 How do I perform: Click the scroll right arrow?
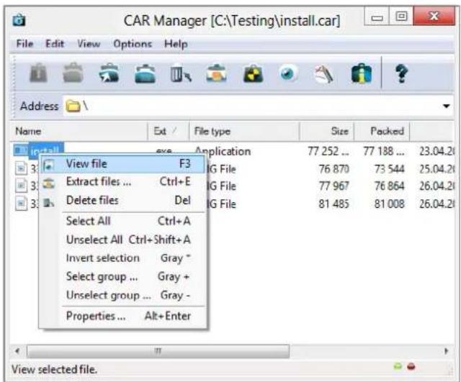pyautogui.click(x=447, y=351)
